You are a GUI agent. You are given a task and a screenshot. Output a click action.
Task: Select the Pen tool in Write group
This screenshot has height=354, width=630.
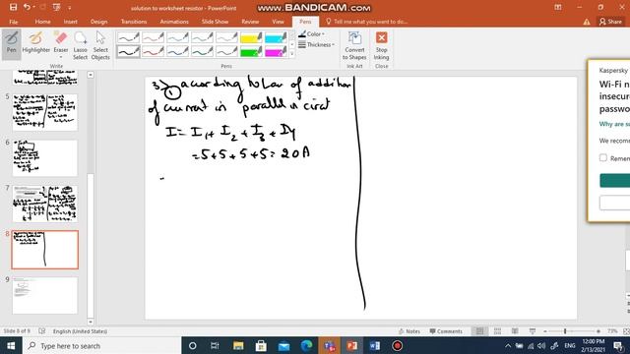pyautogui.click(x=11, y=44)
